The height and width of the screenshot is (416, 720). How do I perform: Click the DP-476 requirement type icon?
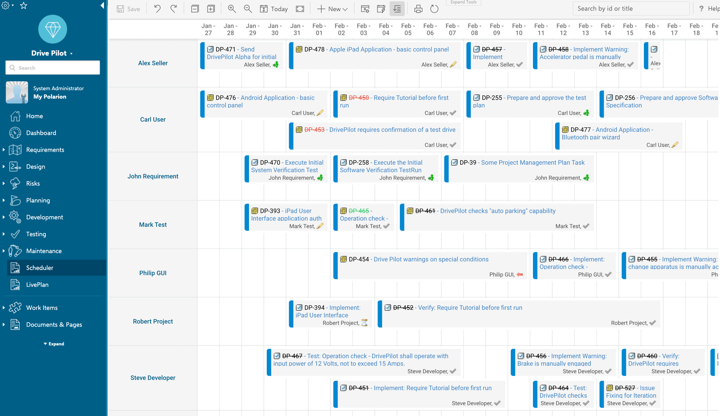pos(210,98)
